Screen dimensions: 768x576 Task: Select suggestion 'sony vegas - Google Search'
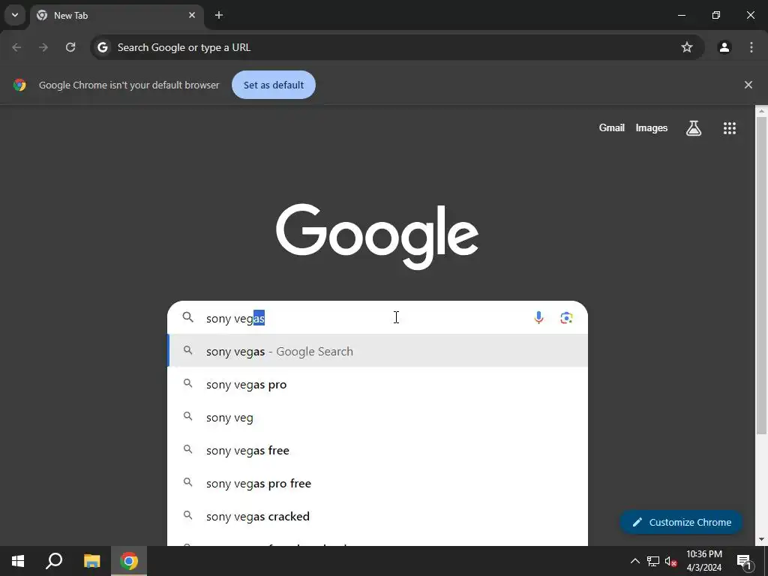(378, 351)
